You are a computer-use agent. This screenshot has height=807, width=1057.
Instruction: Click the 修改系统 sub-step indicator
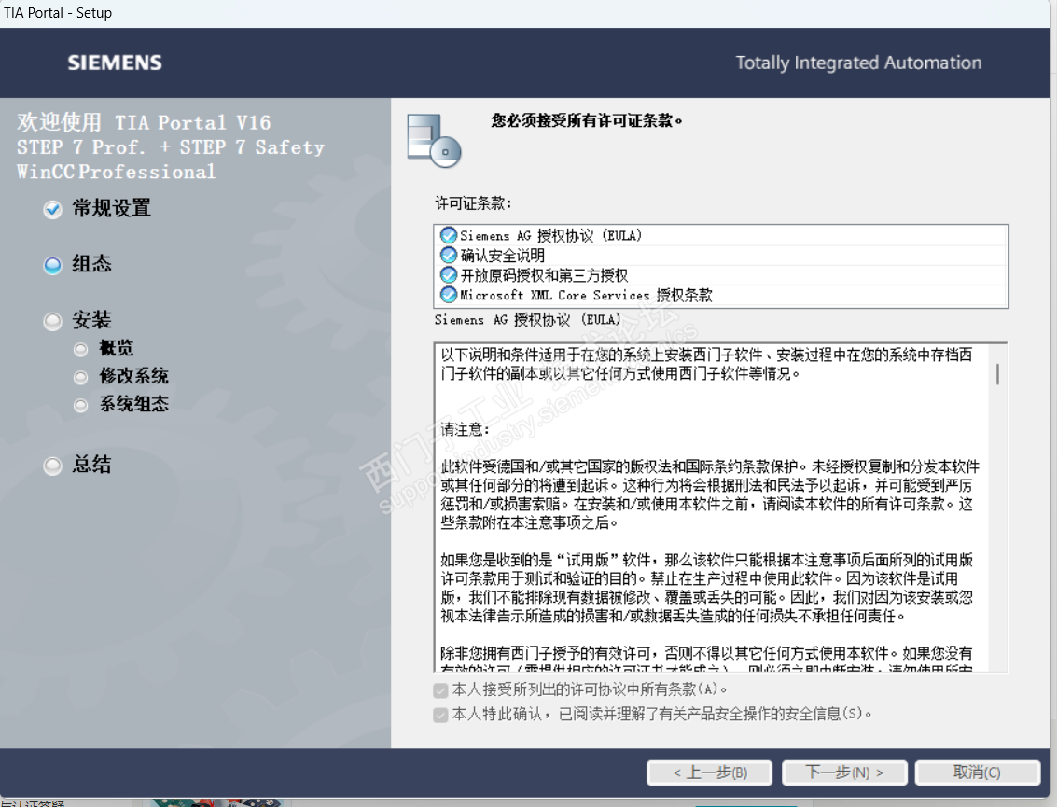pyautogui.click(x=81, y=378)
